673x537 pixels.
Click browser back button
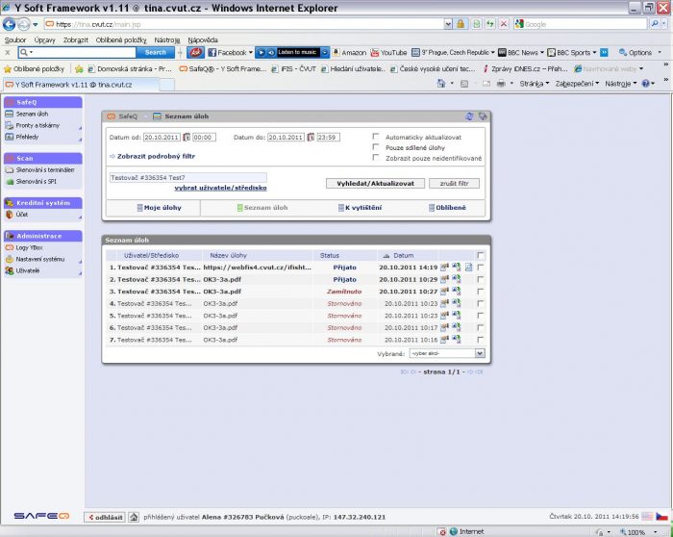coord(9,24)
